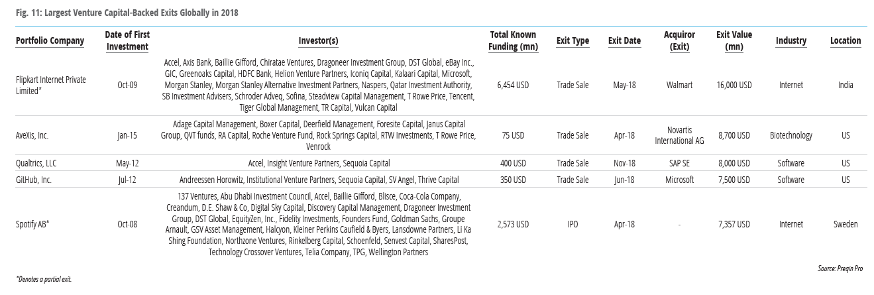The width and height of the screenshot is (874, 295).
Task: Click the Portfolio Company column header
Action: [50, 41]
